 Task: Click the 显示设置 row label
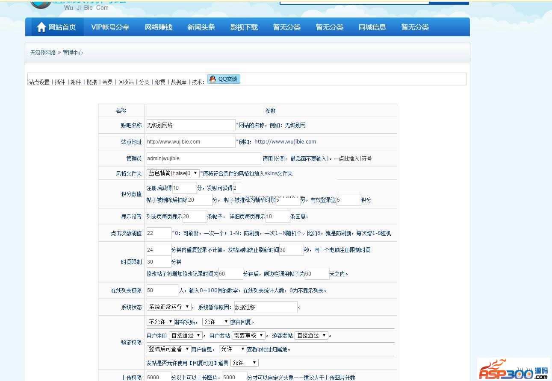pos(131,217)
